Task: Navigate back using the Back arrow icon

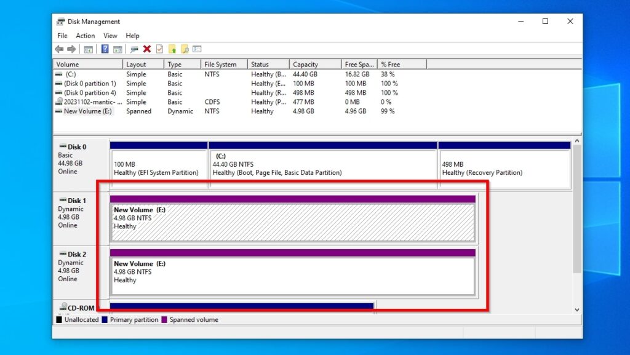Action: point(58,49)
